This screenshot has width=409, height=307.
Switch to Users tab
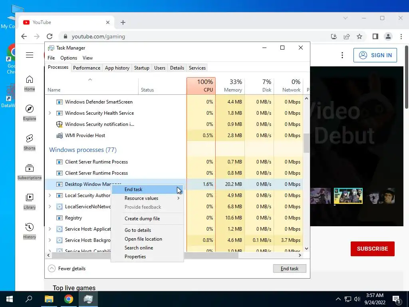click(x=160, y=68)
